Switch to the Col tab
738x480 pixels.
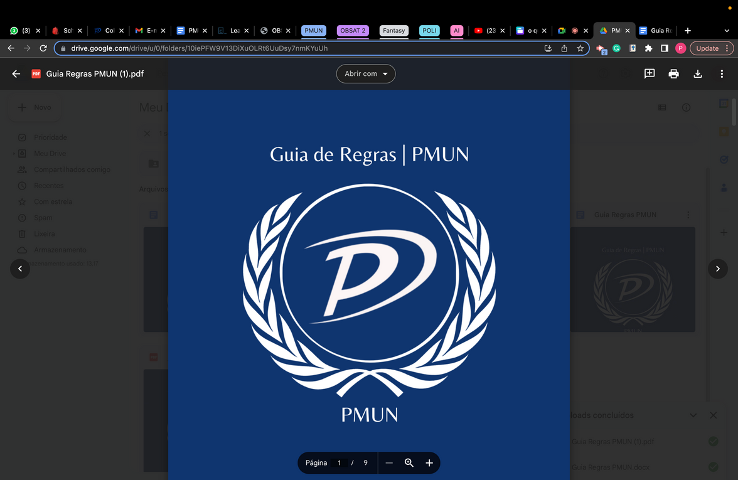click(x=109, y=31)
